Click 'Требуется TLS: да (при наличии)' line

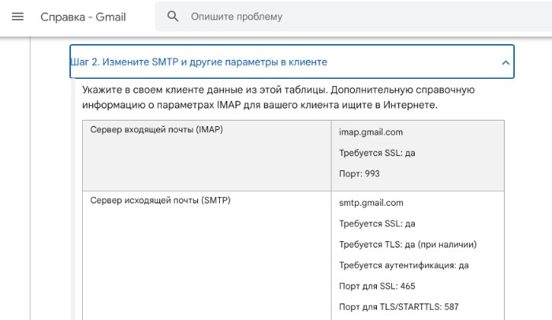point(408,244)
